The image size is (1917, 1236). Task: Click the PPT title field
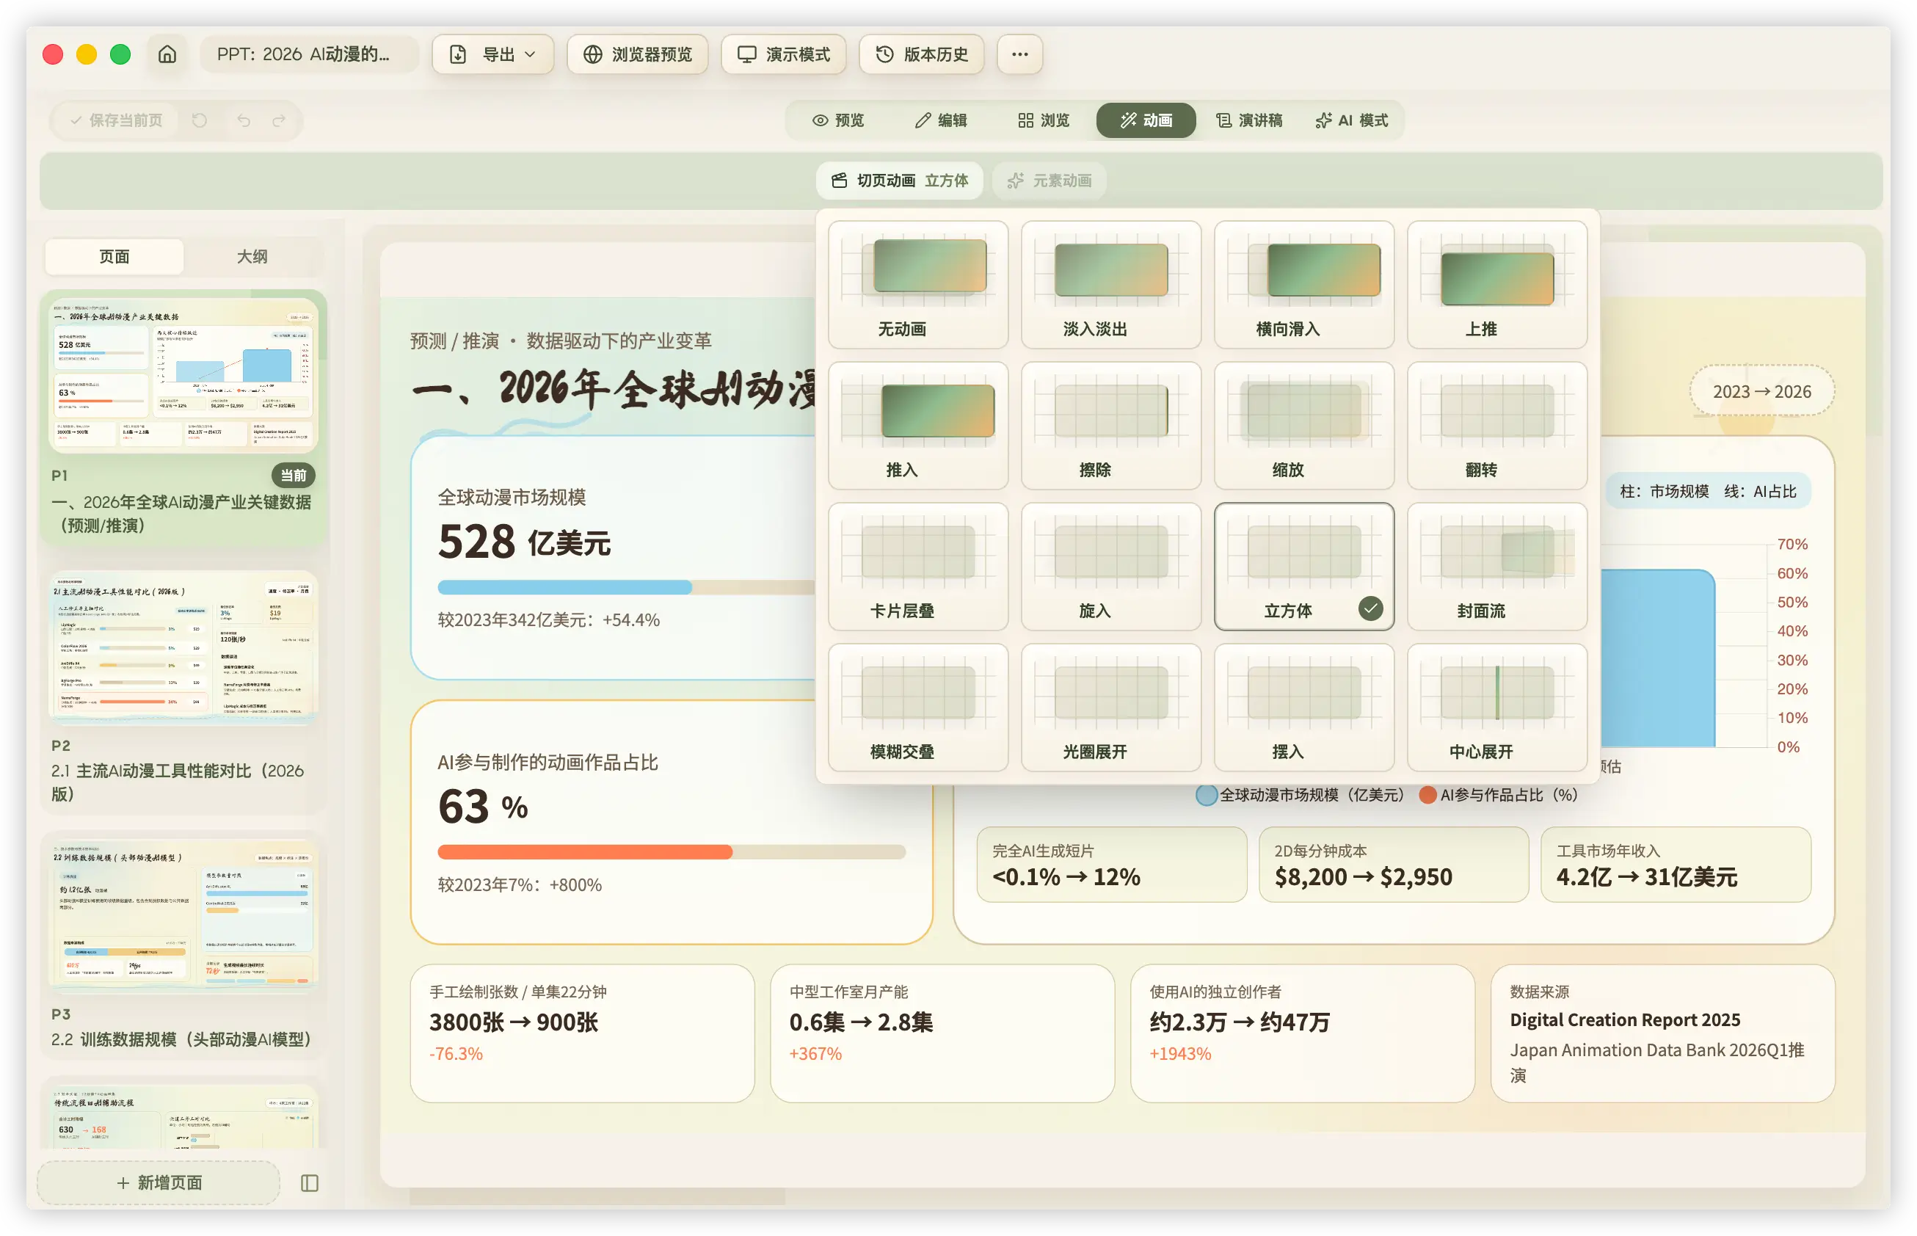pos(308,54)
